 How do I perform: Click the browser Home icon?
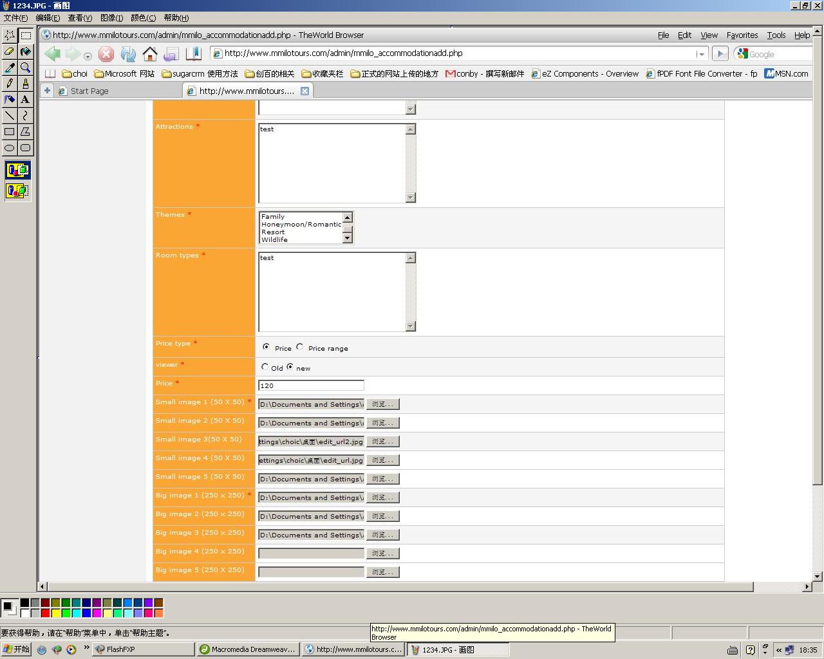pos(150,54)
